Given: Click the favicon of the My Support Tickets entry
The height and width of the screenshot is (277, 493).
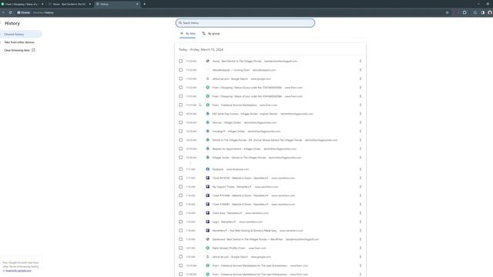Looking at the screenshot, I should [207, 186].
